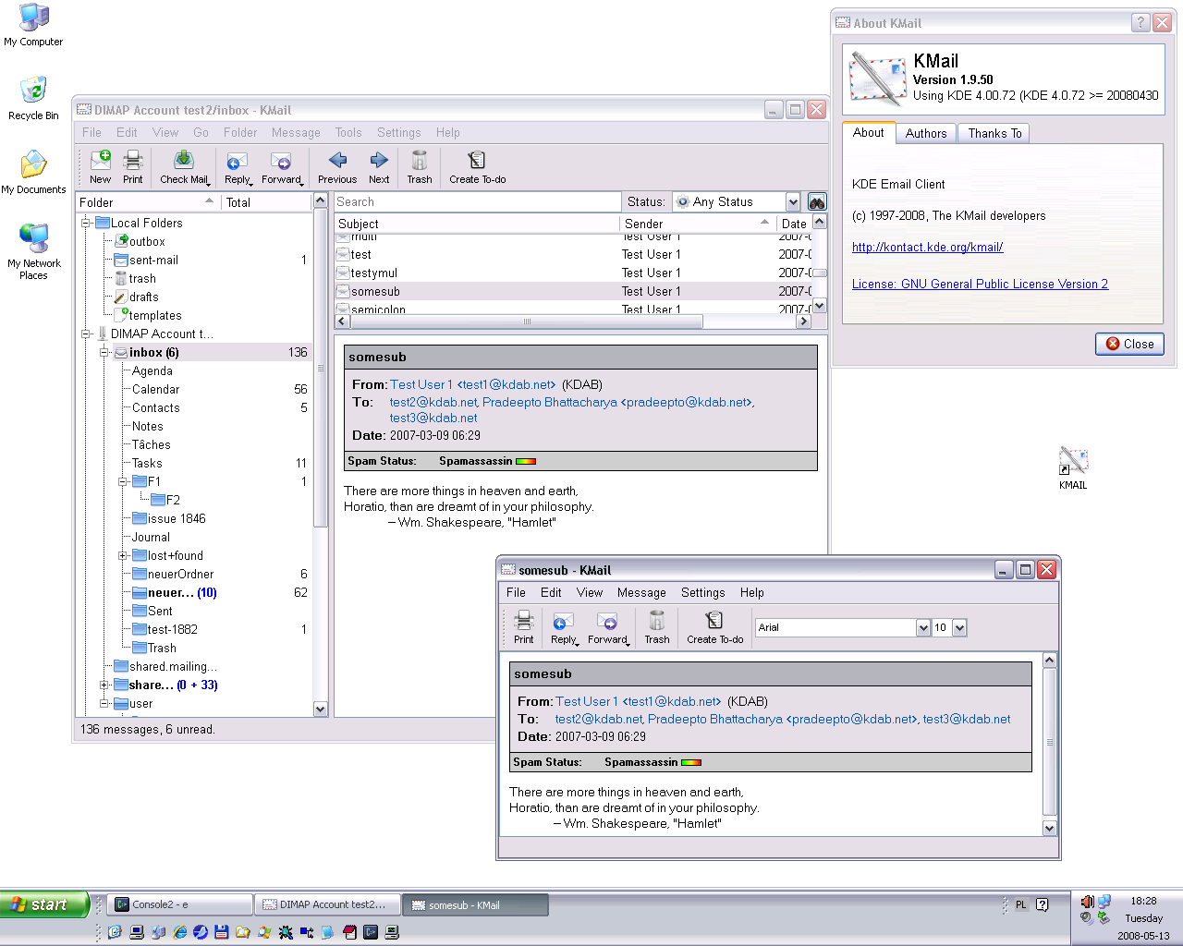Switch to Console2 taskbar button
This screenshot has height=946, width=1183.
tap(180, 905)
